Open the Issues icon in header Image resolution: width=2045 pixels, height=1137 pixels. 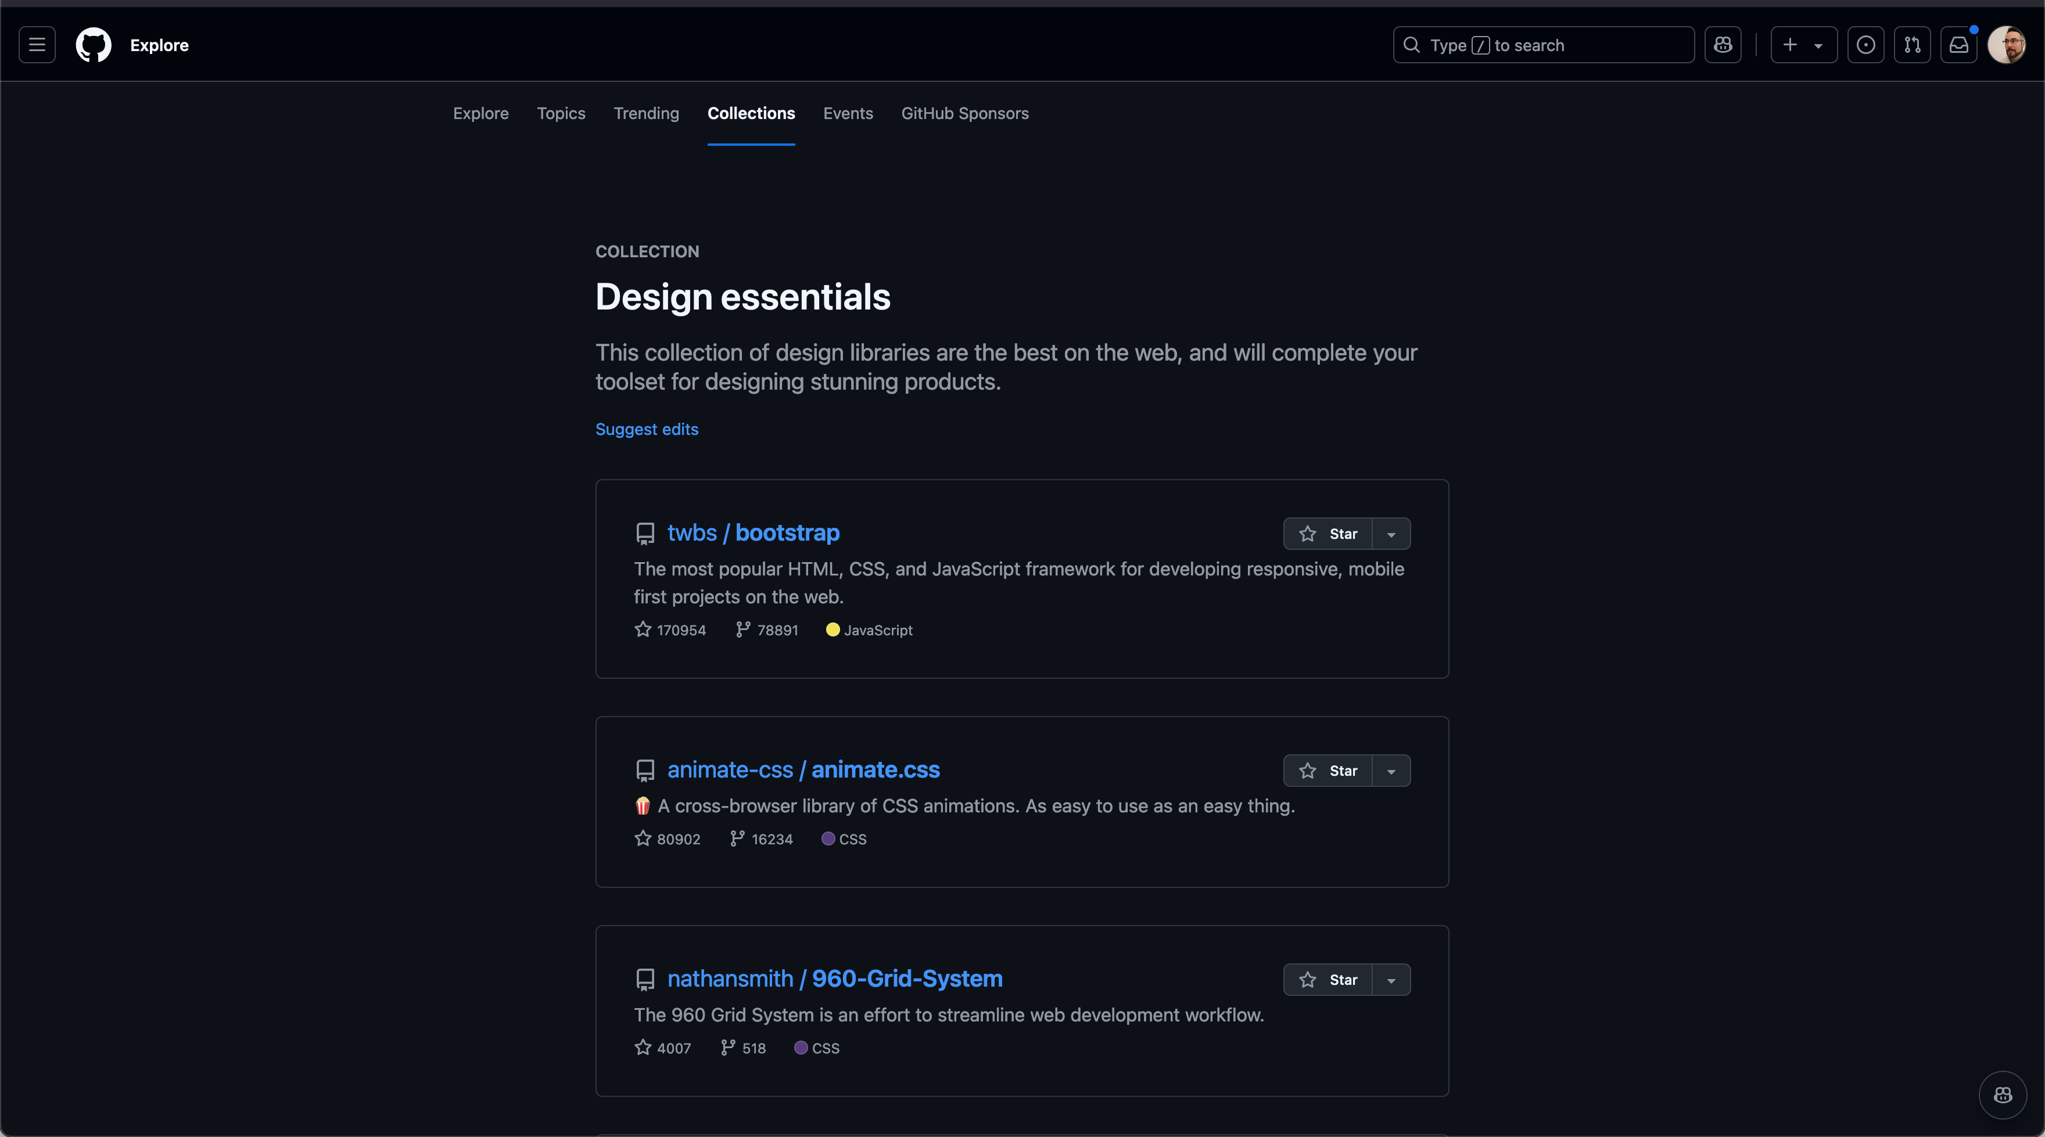pyautogui.click(x=1865, y=45)
